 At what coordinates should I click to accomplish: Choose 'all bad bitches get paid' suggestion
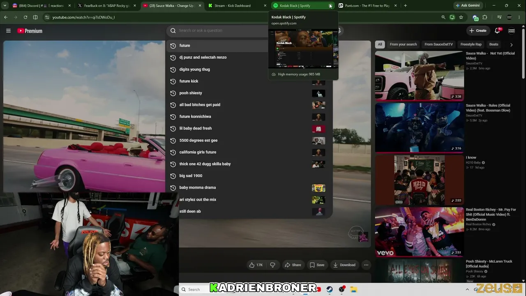coord(249,105)
